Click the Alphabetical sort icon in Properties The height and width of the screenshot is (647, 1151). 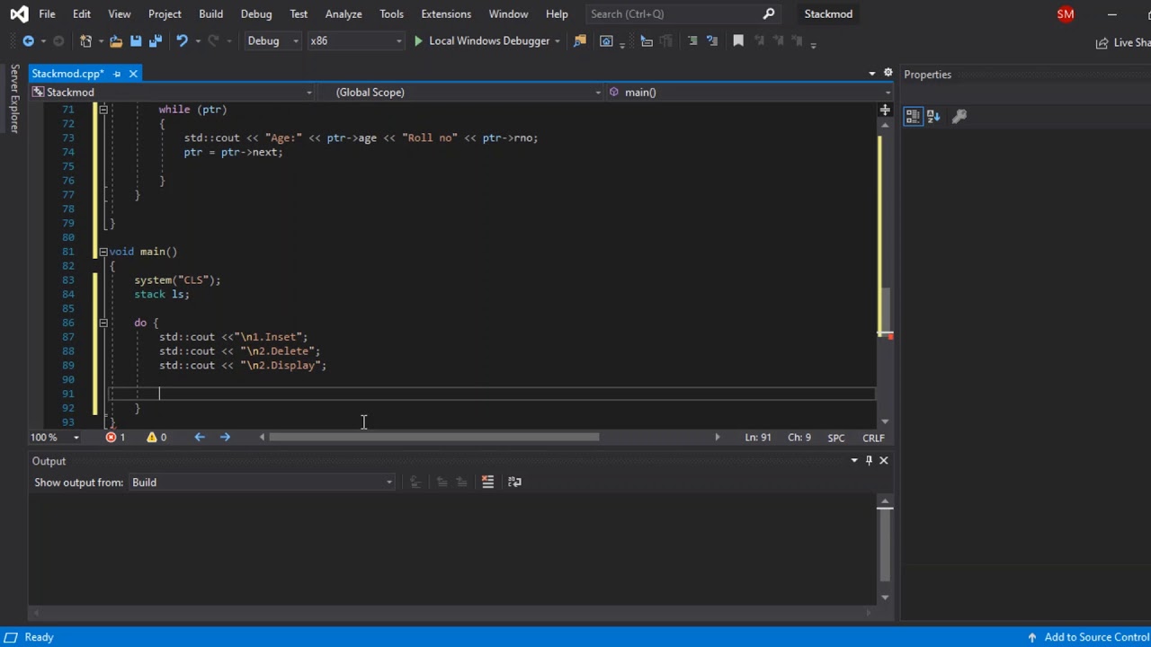(933, 116)
